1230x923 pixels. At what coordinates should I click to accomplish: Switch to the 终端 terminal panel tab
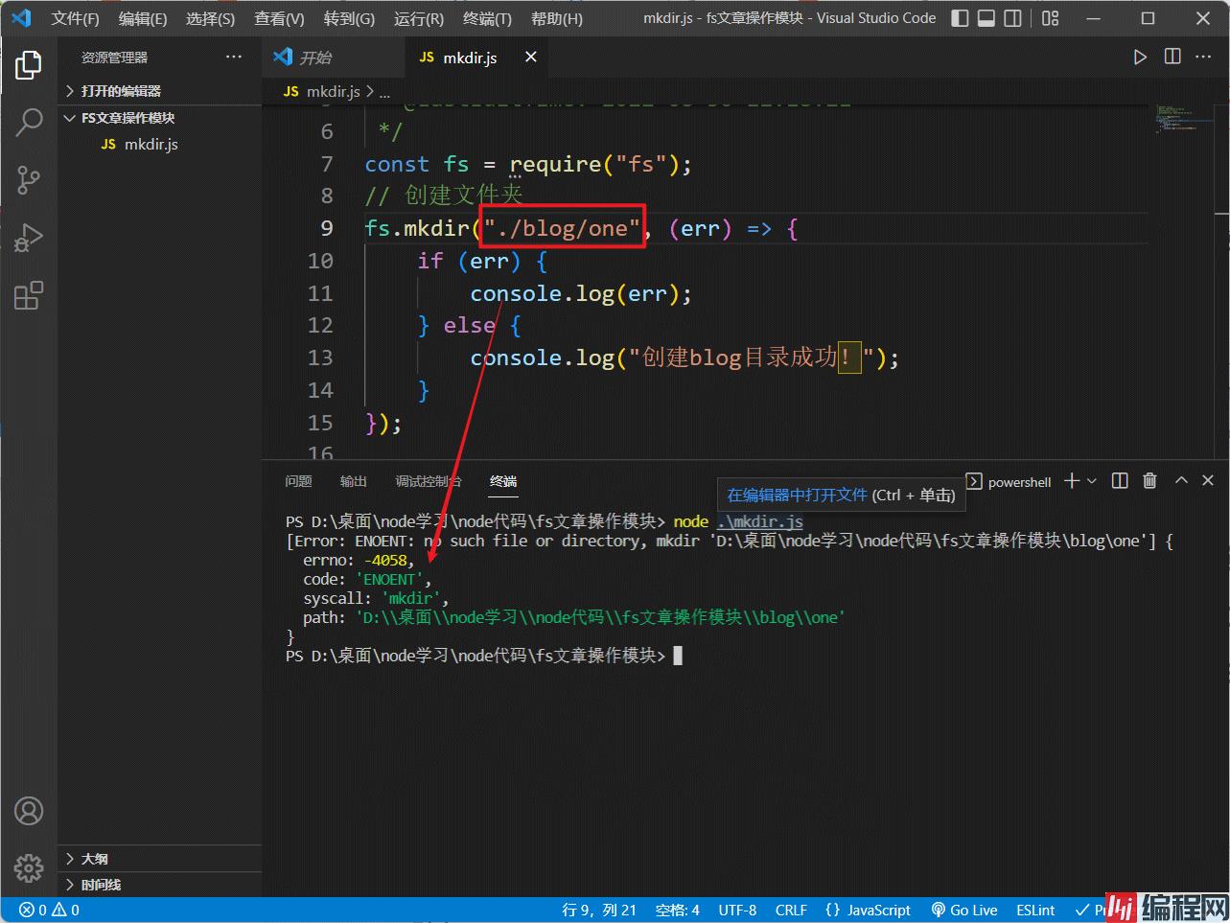coord(503,481)
